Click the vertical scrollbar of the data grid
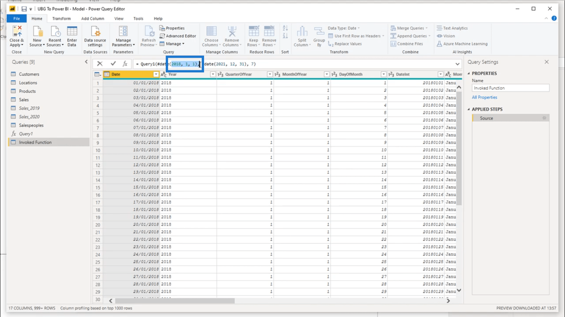Image resolution: width=565 pixels, height=317 pixels. point(459,148)
